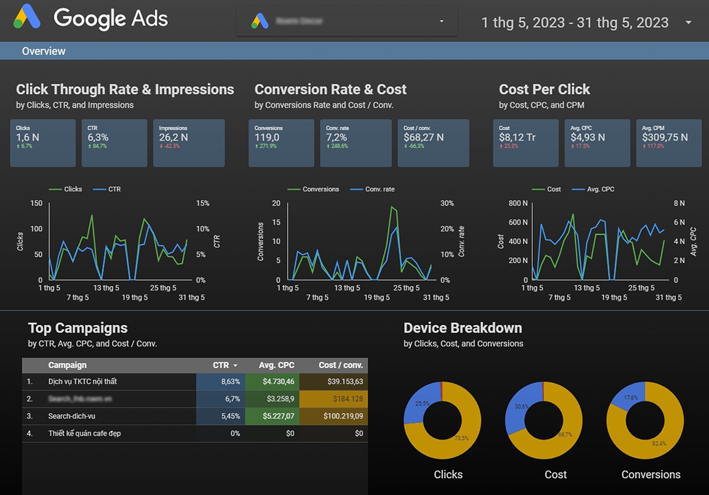
Task: Click the Google Ads logo icon
Action: coord(28,17)
